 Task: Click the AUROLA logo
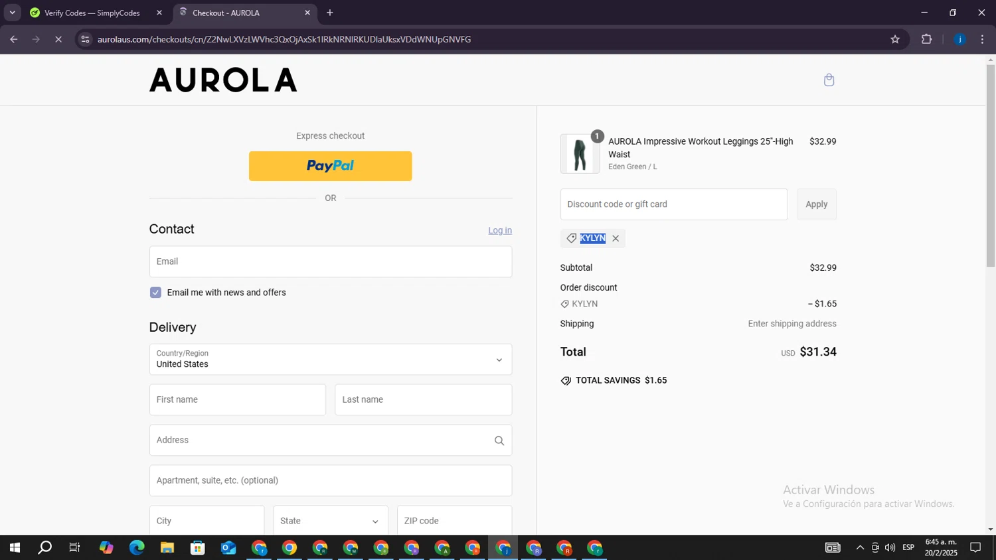click(224, 80)
